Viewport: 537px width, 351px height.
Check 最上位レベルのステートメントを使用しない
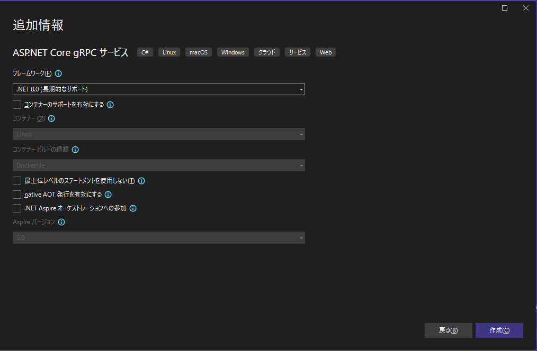pos(17,181)
